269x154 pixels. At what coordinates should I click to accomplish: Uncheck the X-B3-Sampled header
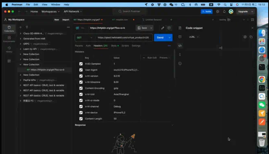[x=81, y=64]
